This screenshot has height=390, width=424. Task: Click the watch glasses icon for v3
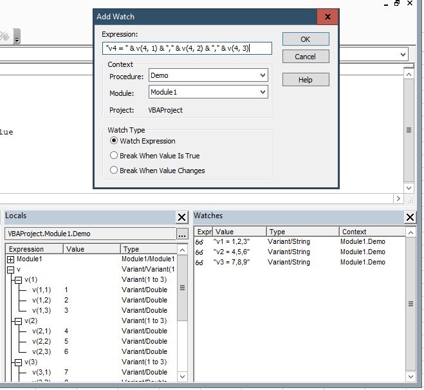[x=199, y=263]
